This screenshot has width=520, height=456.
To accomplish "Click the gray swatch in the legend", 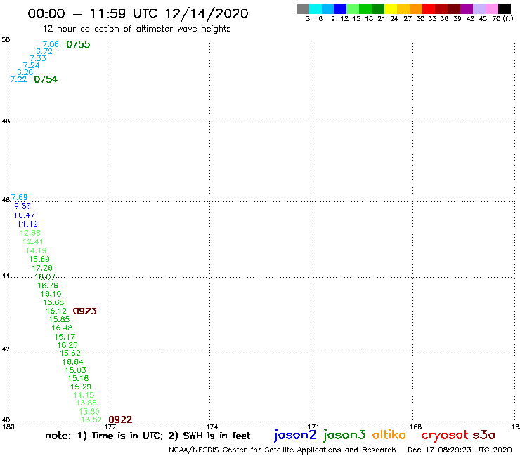I will point(303,8).
